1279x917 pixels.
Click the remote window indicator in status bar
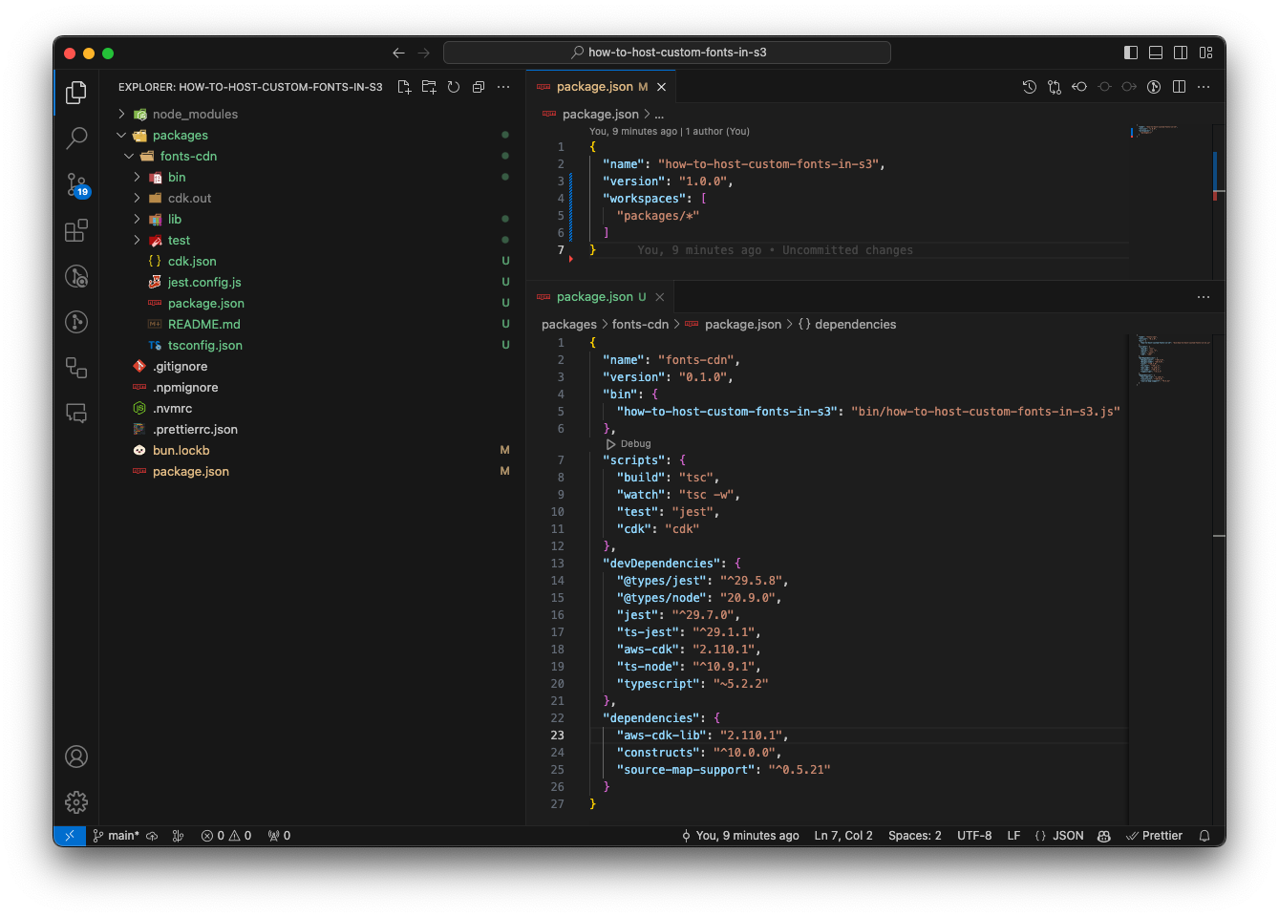(70, 836)
